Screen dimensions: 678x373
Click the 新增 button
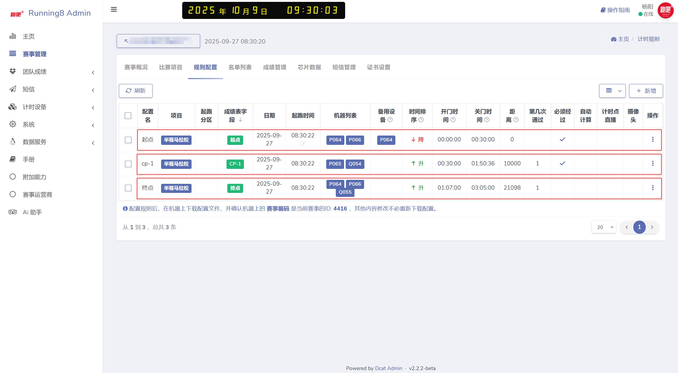tap(646, 91)
